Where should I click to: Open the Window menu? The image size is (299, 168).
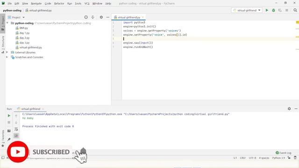pyautogui.click(x=97, y=3)
